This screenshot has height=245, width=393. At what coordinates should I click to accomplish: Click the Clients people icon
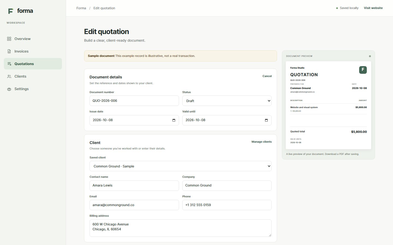click(x=9, y=76)
